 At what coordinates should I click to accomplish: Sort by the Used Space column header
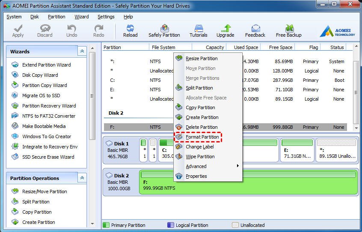243,47
